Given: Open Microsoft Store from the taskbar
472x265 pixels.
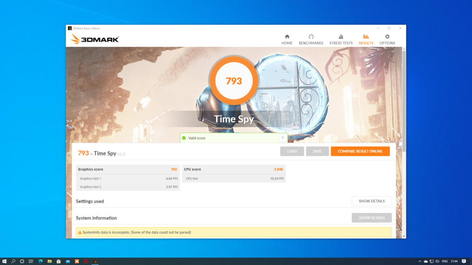Looking at the screenshot, I should [59, 261].
